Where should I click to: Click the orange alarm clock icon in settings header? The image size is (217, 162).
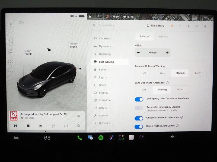172,26
